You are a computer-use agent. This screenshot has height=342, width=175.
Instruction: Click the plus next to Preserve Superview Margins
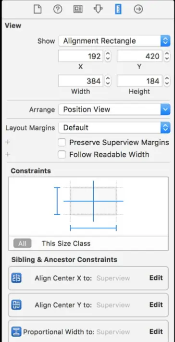tap(8, 142)
